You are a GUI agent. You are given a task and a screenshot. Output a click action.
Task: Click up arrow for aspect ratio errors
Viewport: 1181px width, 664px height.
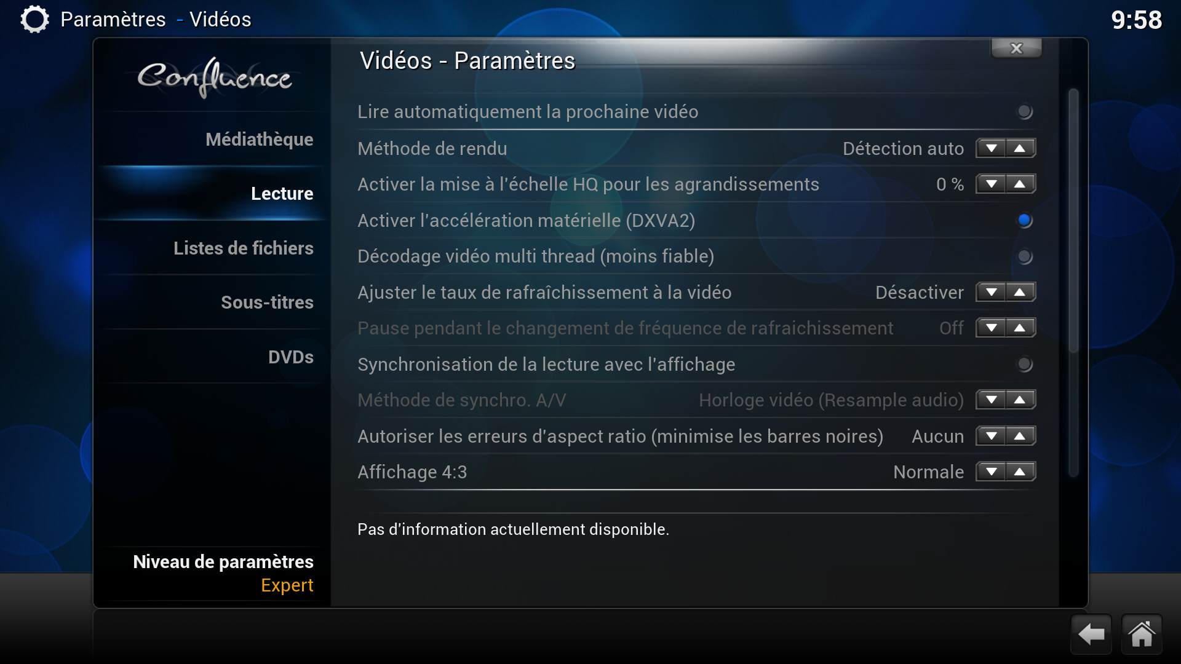coord(1020,436)
